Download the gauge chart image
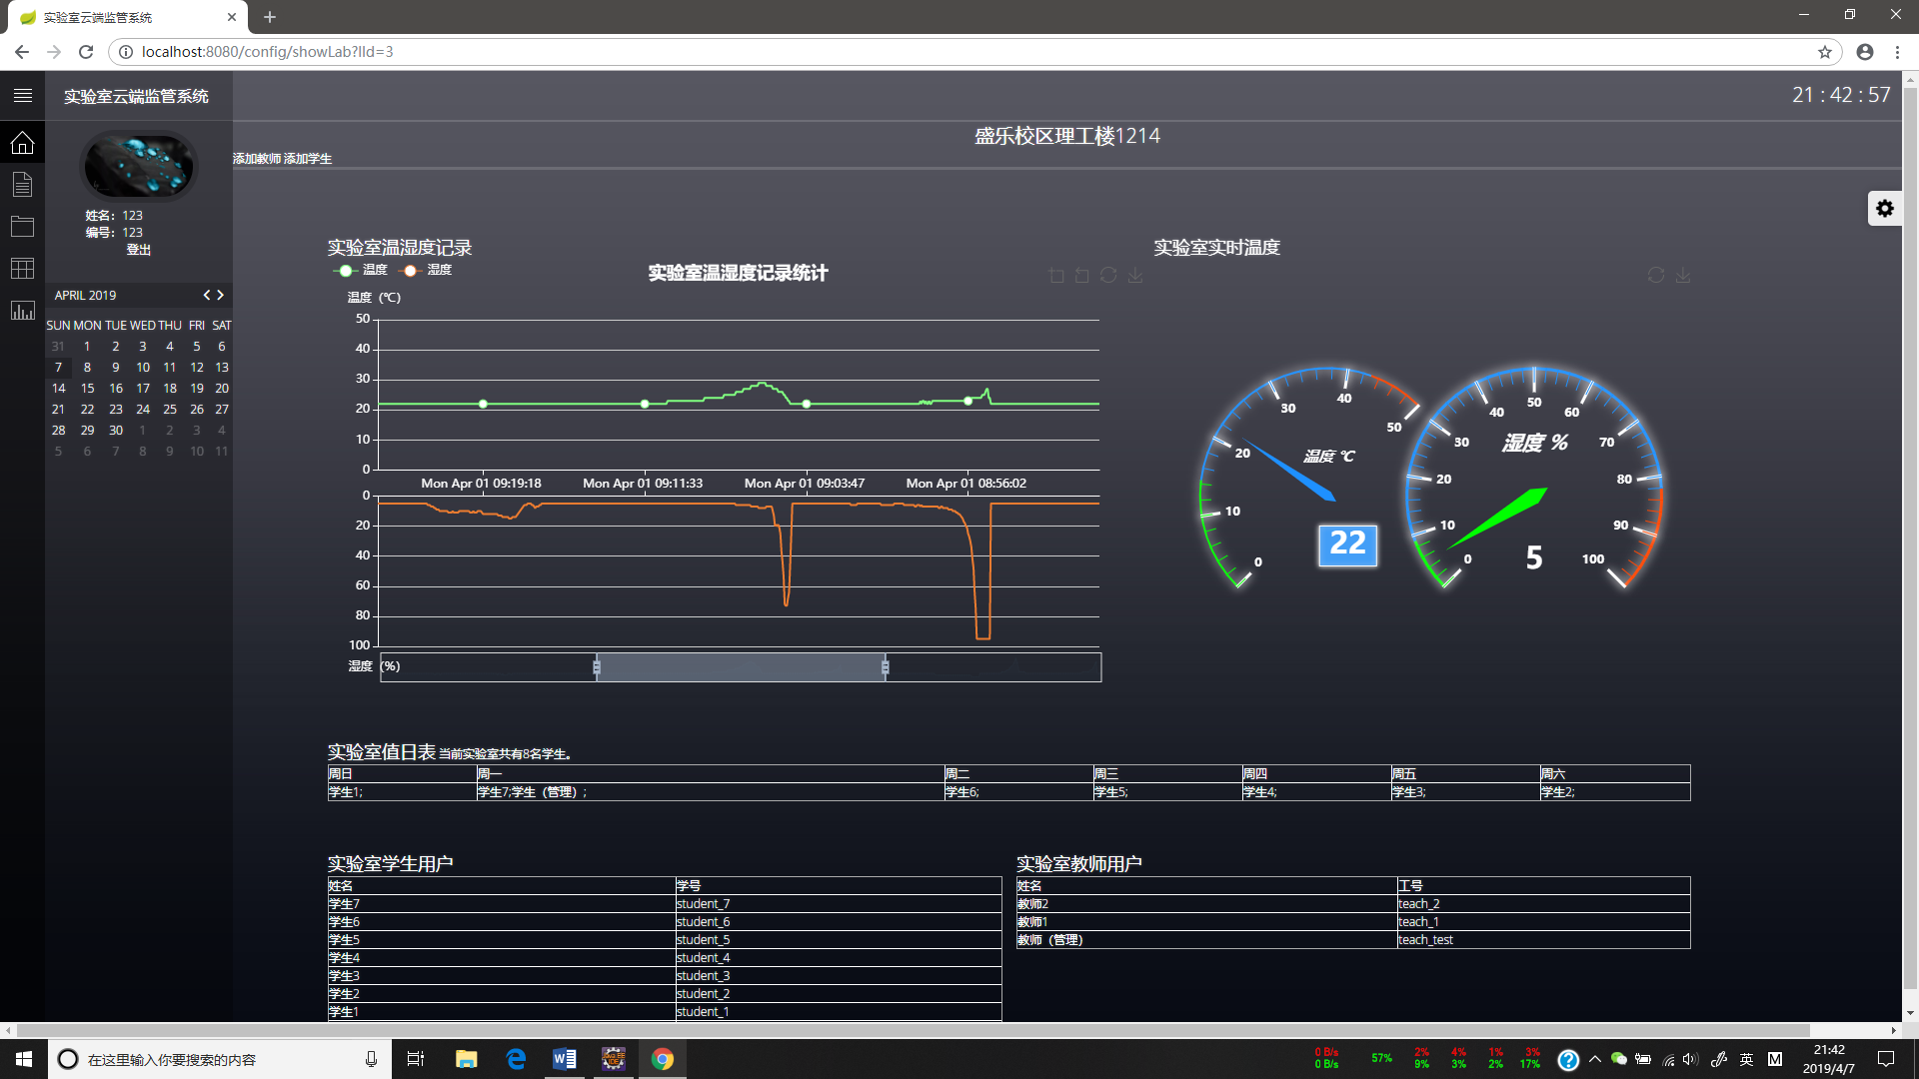1919x1079 pixels. tap(1683, 276)
